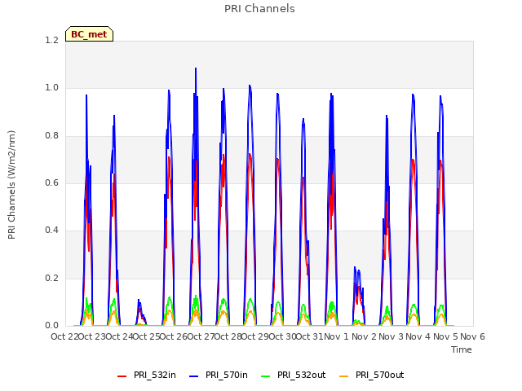Click the PRI_532out legend label
522x391 pixels.
(x=302, y=375)
